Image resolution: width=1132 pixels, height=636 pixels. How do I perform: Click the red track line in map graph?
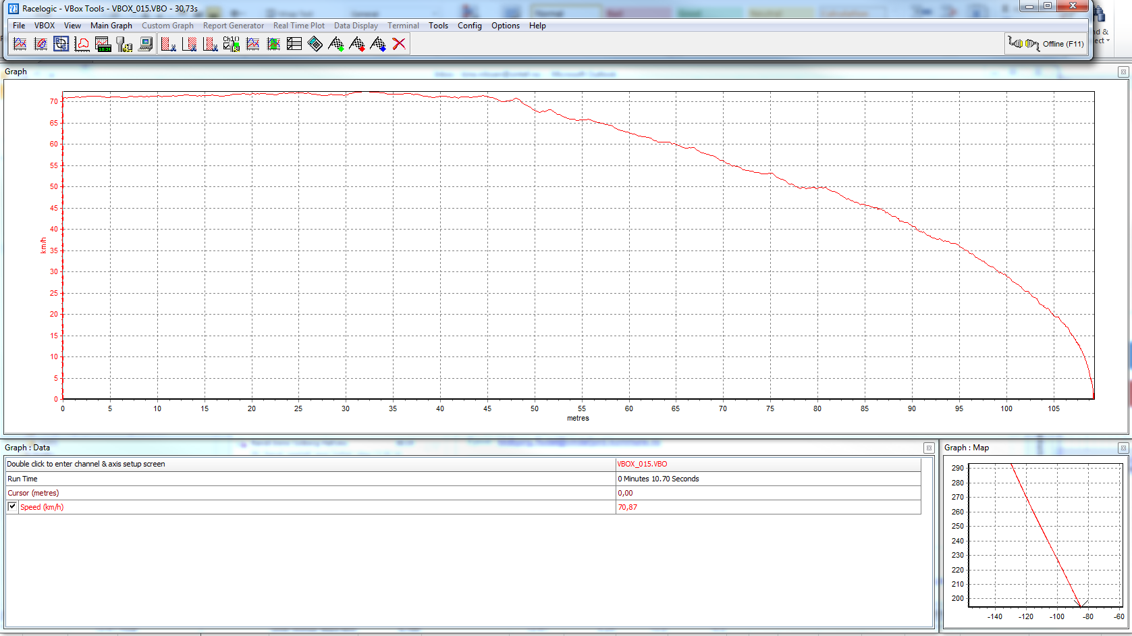point(1045,533)
